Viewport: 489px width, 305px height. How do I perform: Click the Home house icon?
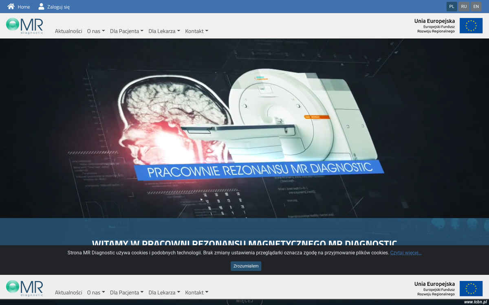pyautogui.click(x=11, y=7)
